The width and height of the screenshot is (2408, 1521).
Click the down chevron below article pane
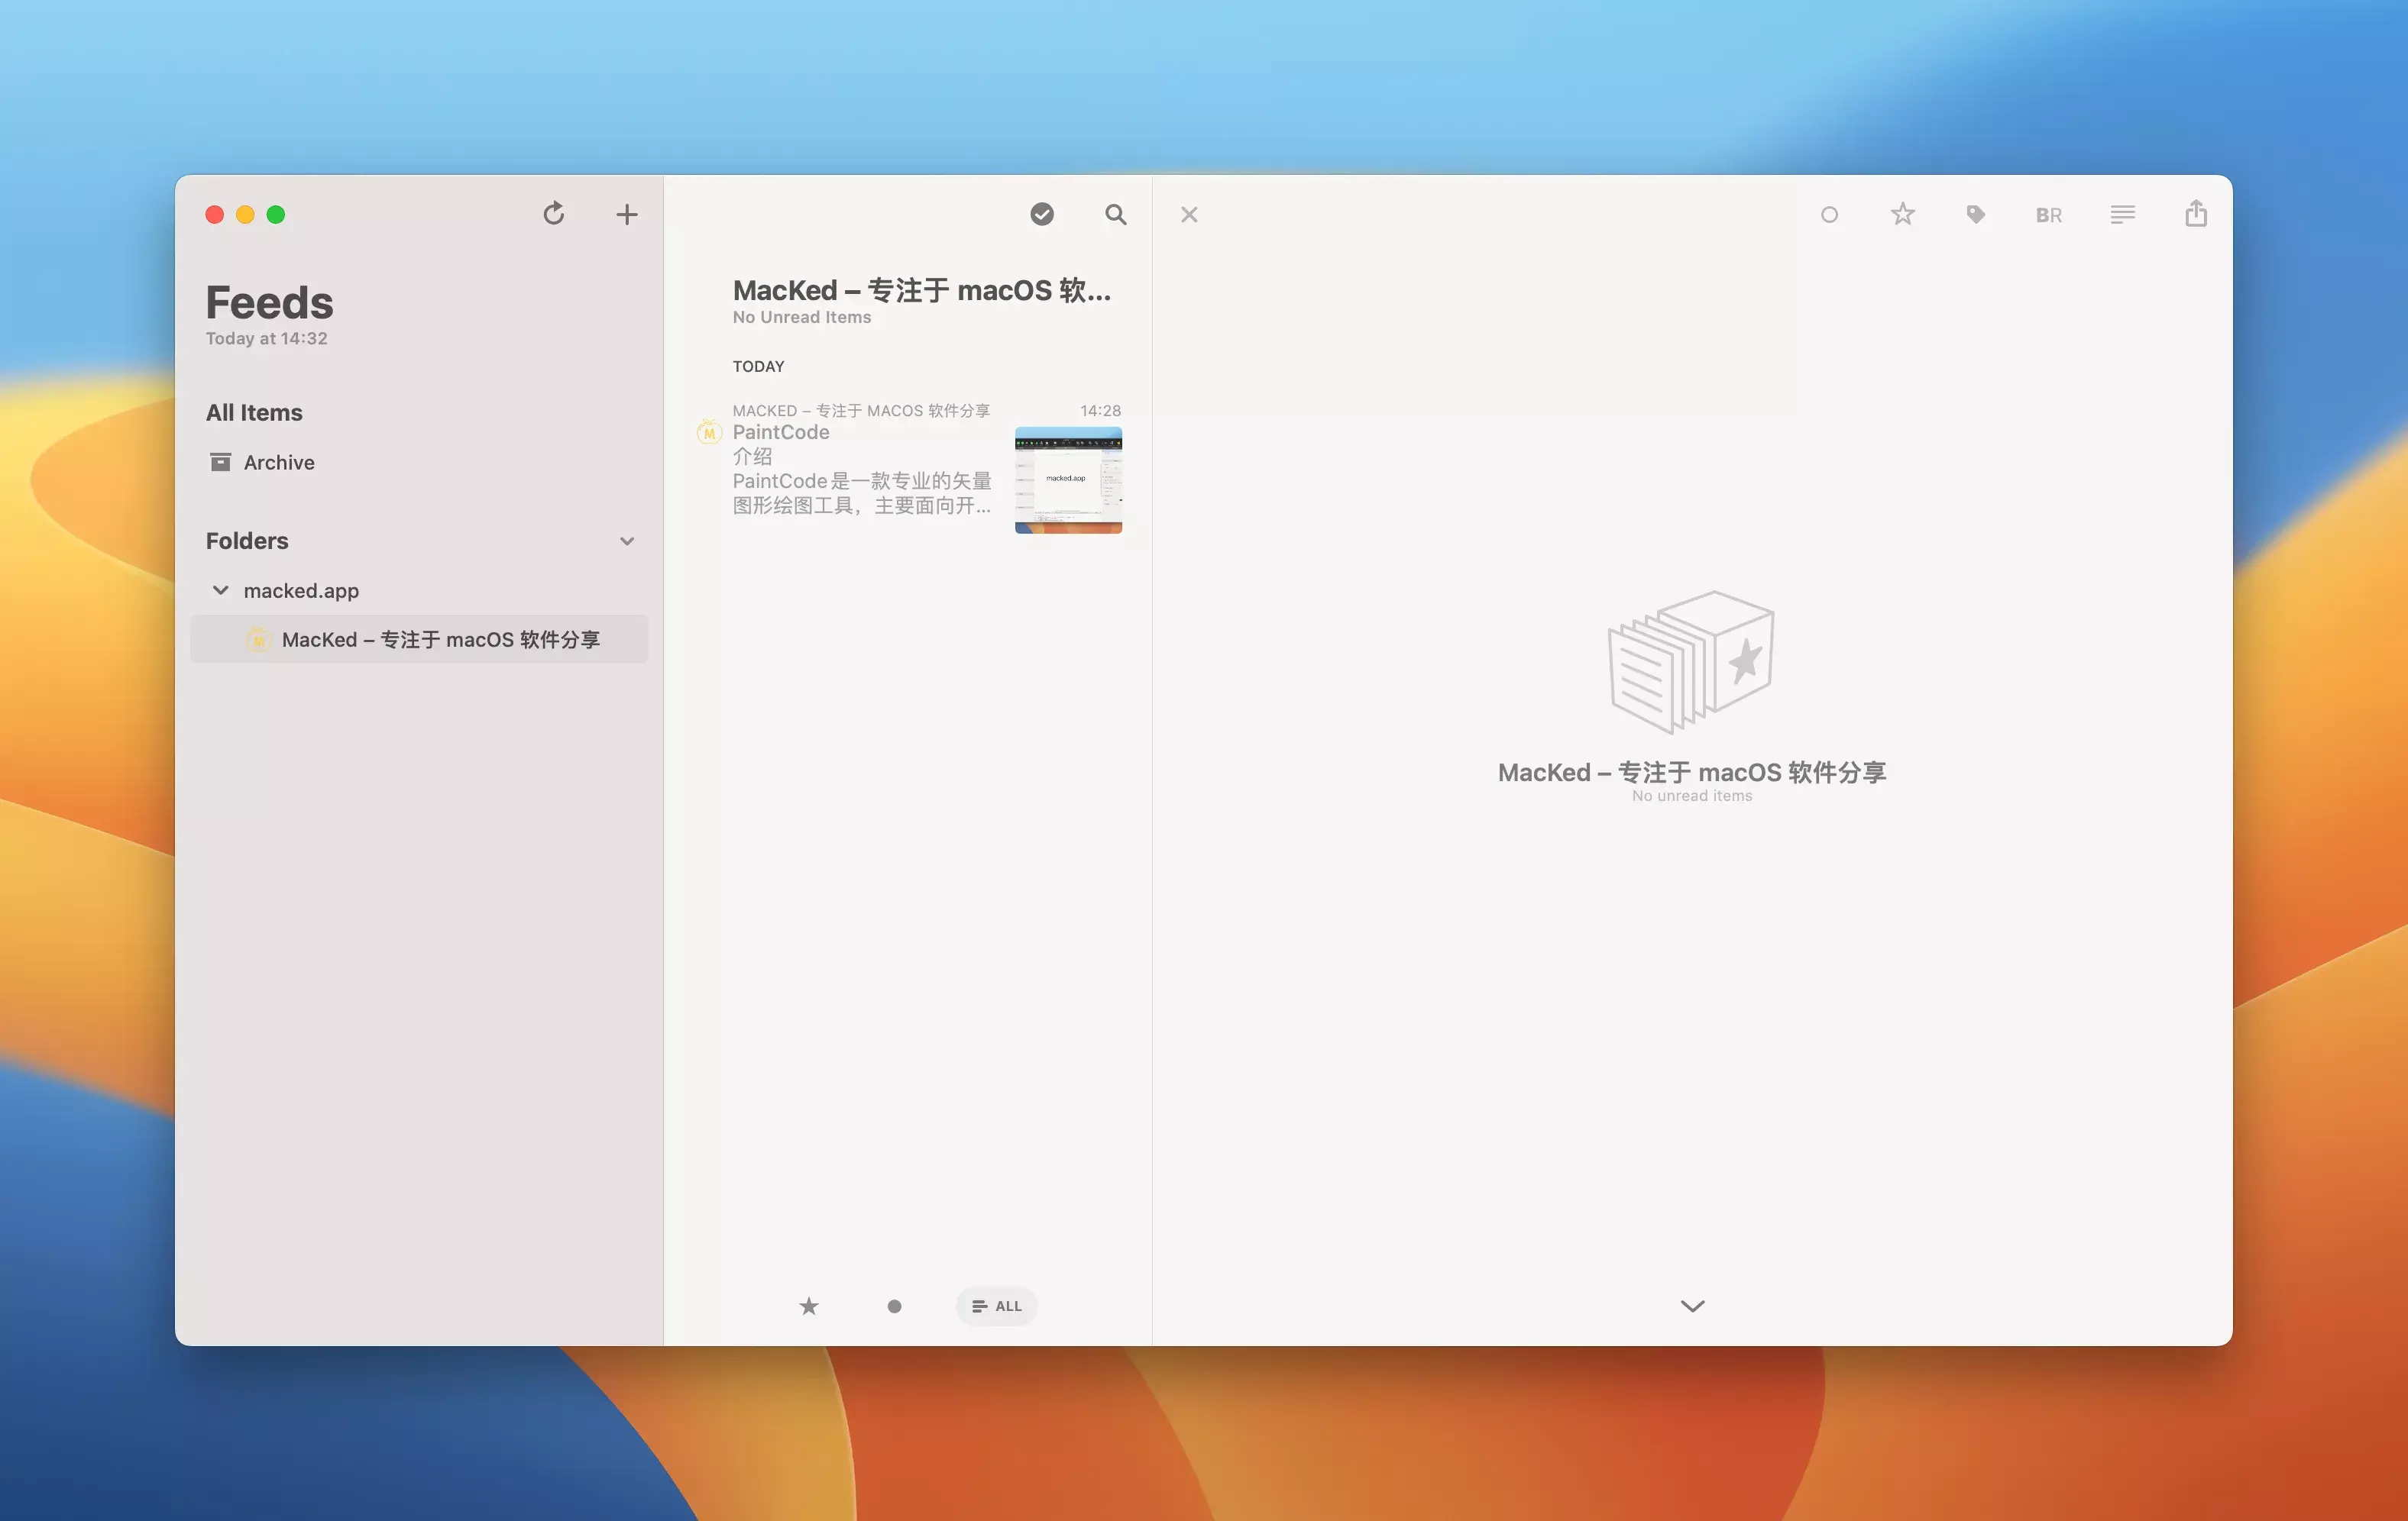[x=1692, y=1305]
